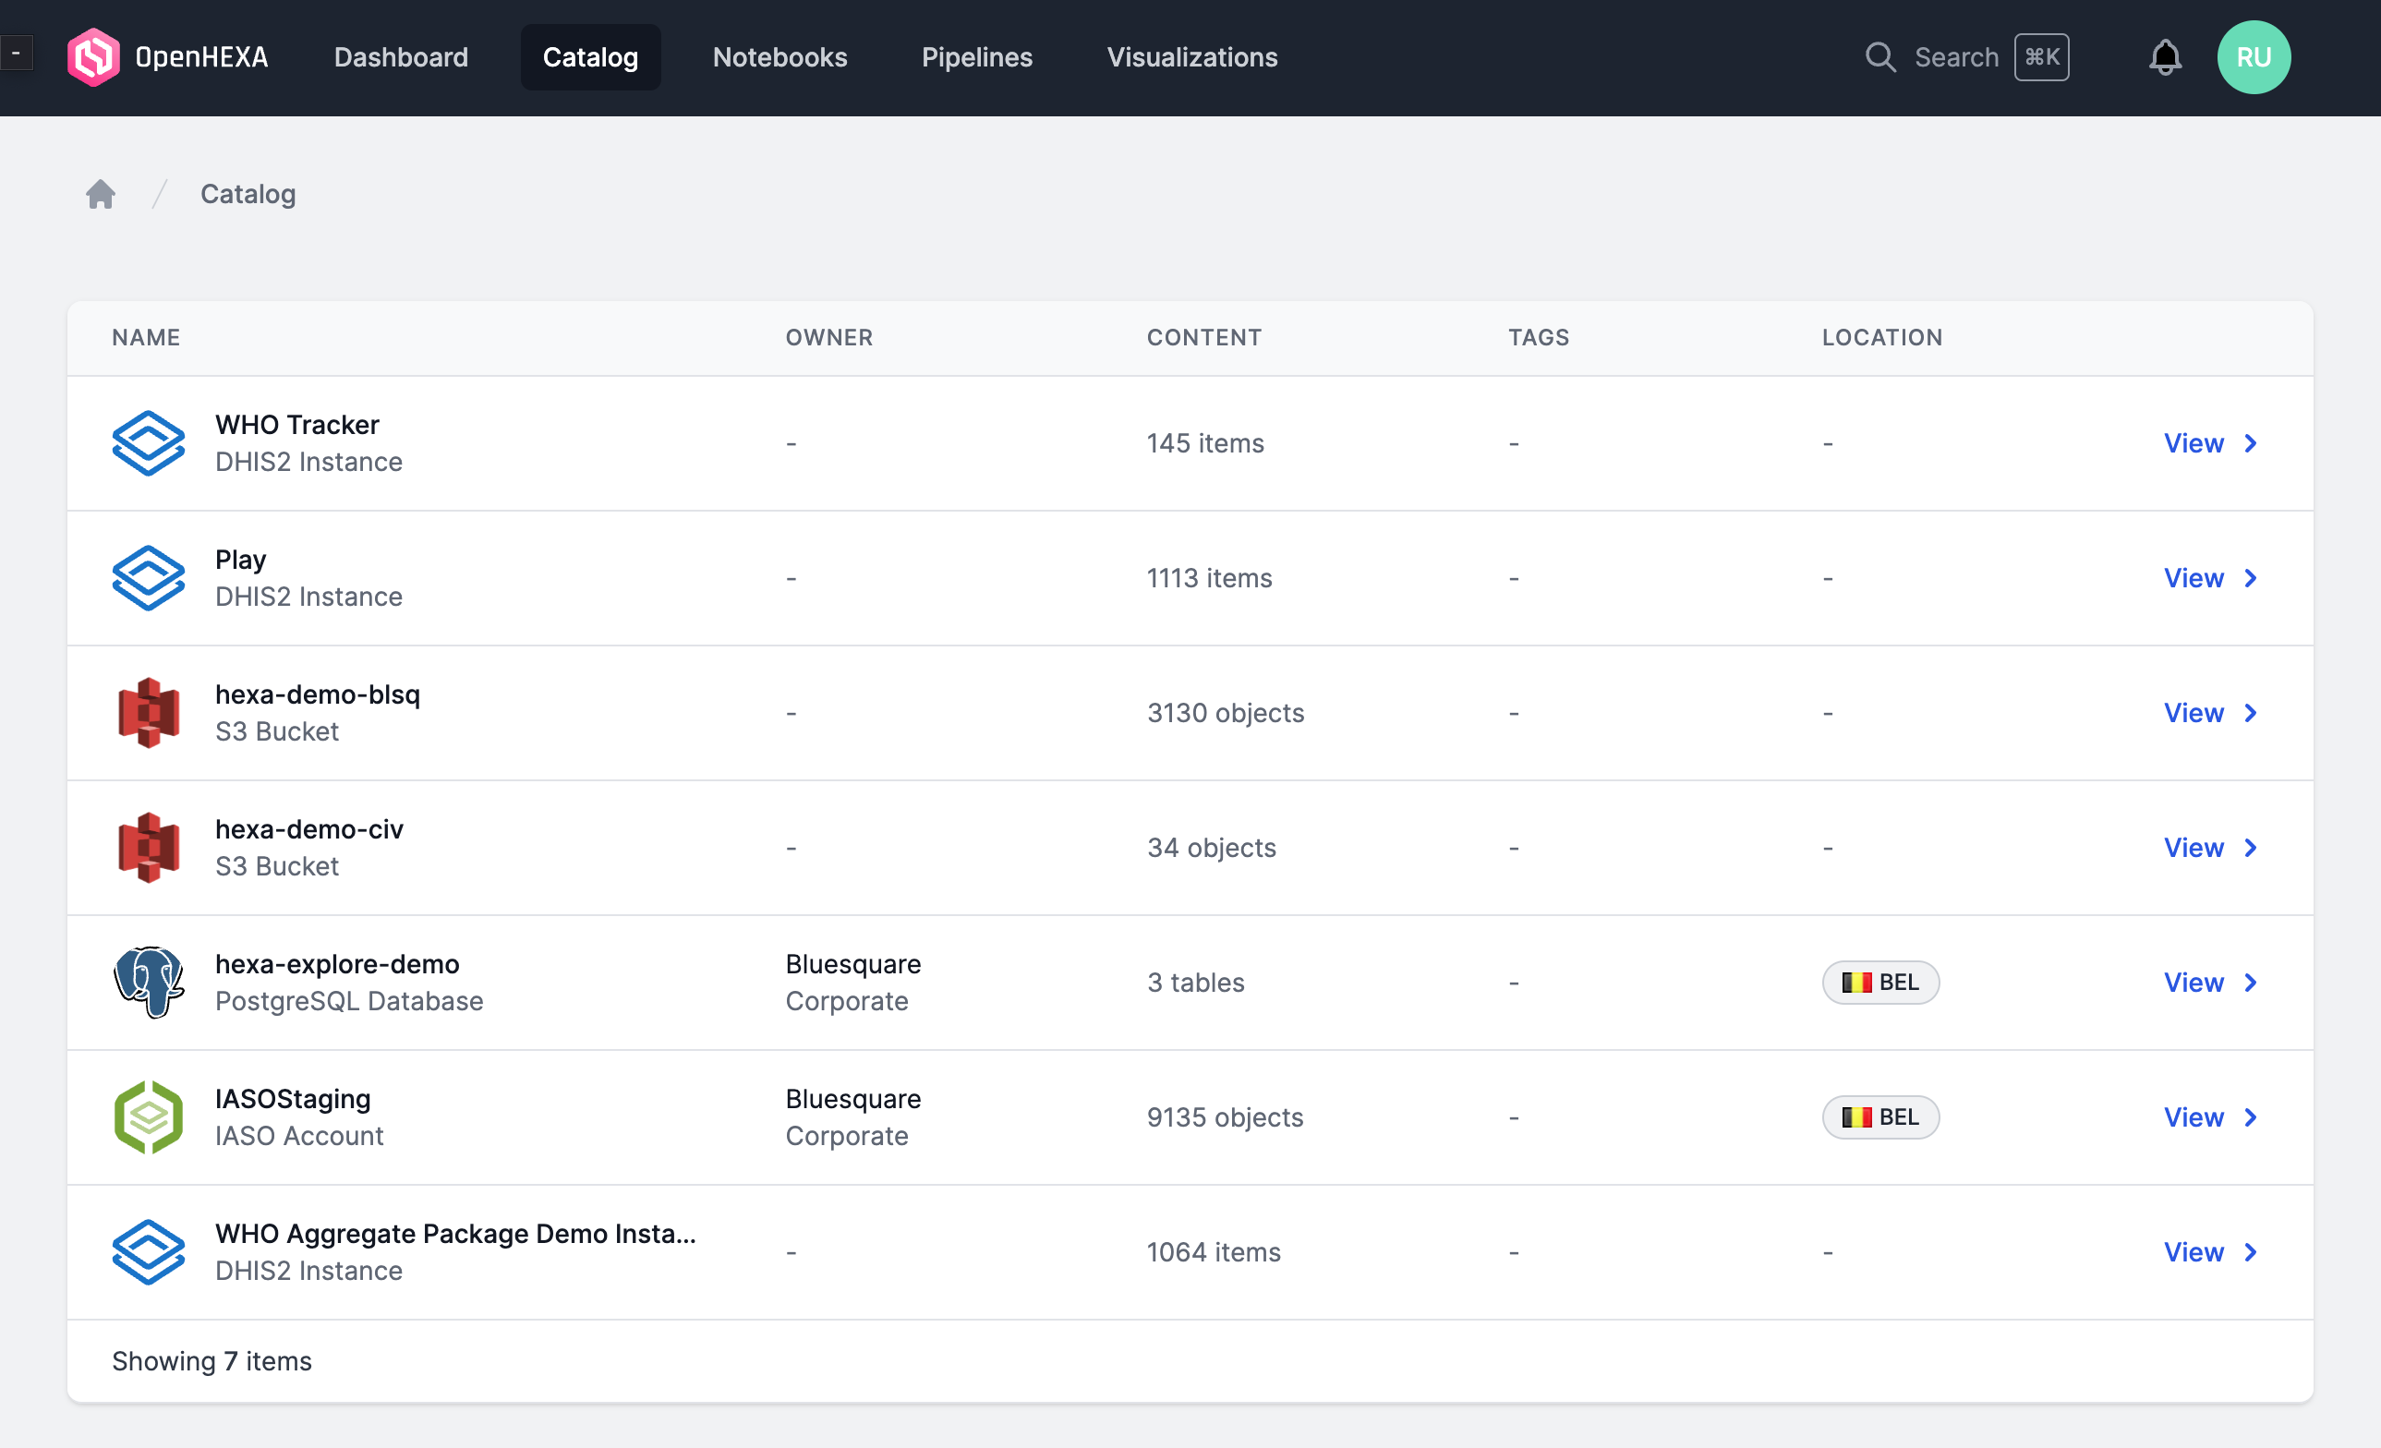This screenshot has width=2381, height=1448.
Task: Click the chevron in hexa-demo-civ row
Action: click(2251, 847)
